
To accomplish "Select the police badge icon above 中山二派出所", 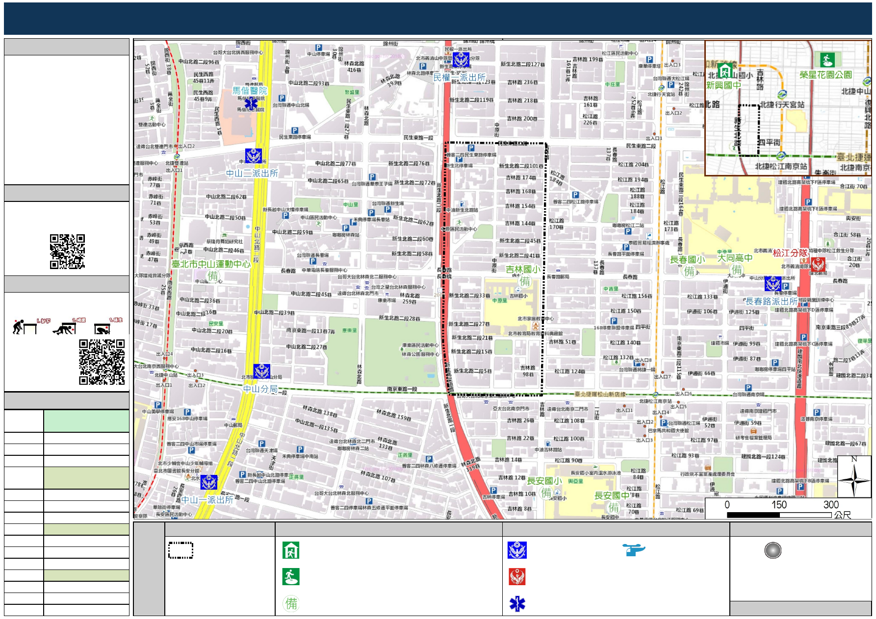I will click(254, 156).
